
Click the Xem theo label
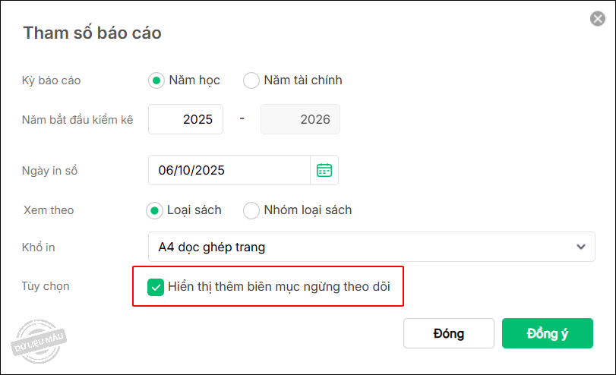[x=49, y=210]
